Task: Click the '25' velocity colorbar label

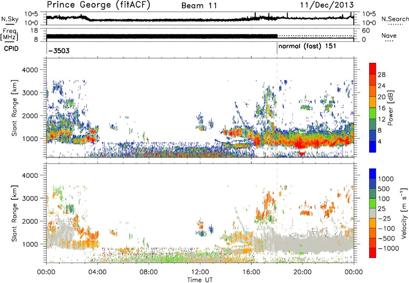Action: click(381, 208)
